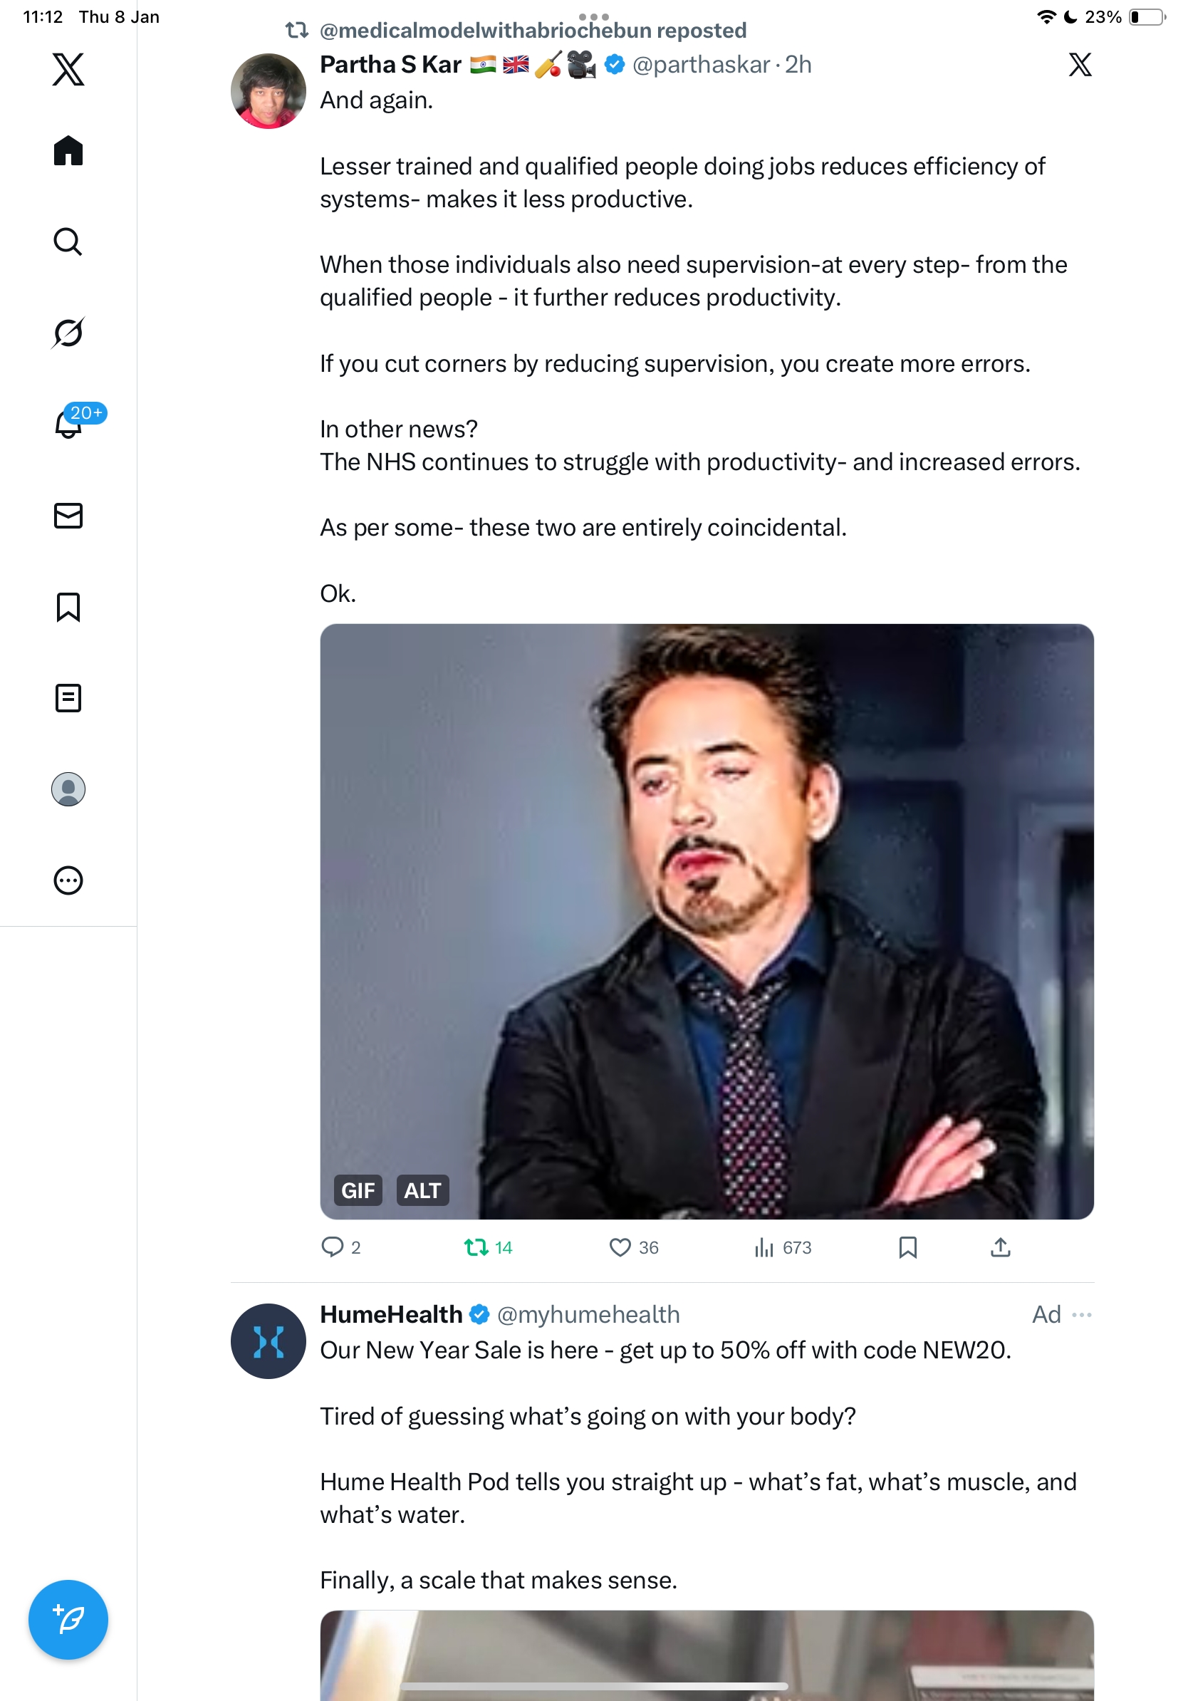Open Notifications bell with 20+ badge

[x=68, y=424]
